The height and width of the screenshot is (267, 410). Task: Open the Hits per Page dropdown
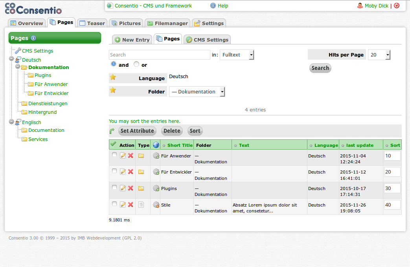378,55
